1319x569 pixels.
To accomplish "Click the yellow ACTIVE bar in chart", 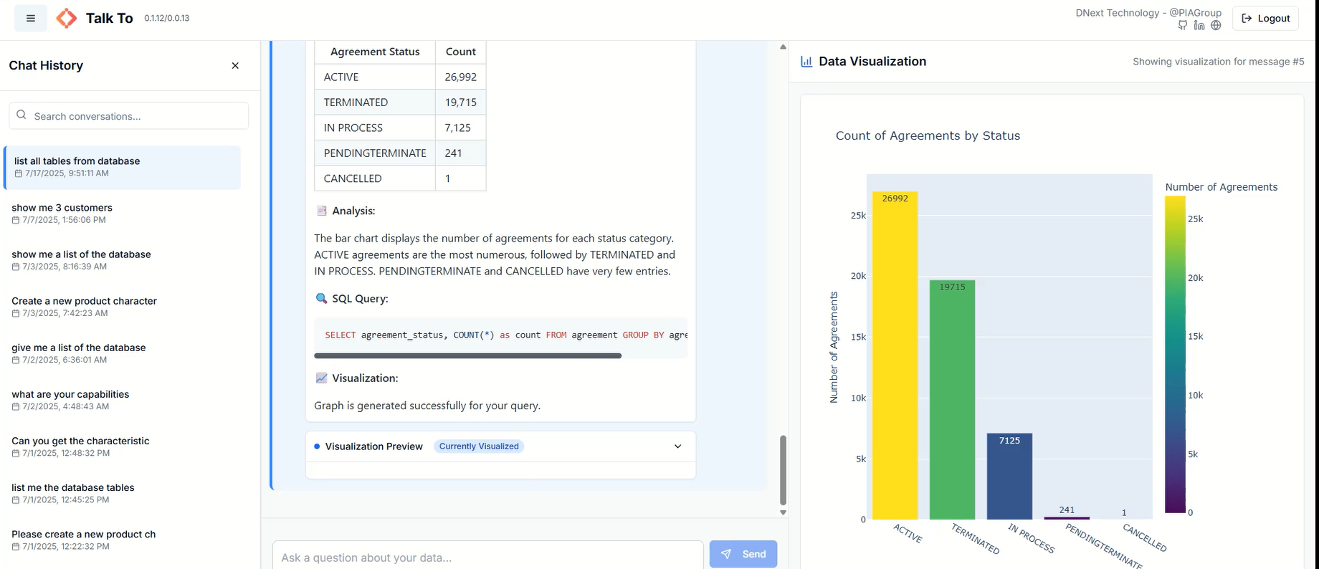I will tap(895, 358).
